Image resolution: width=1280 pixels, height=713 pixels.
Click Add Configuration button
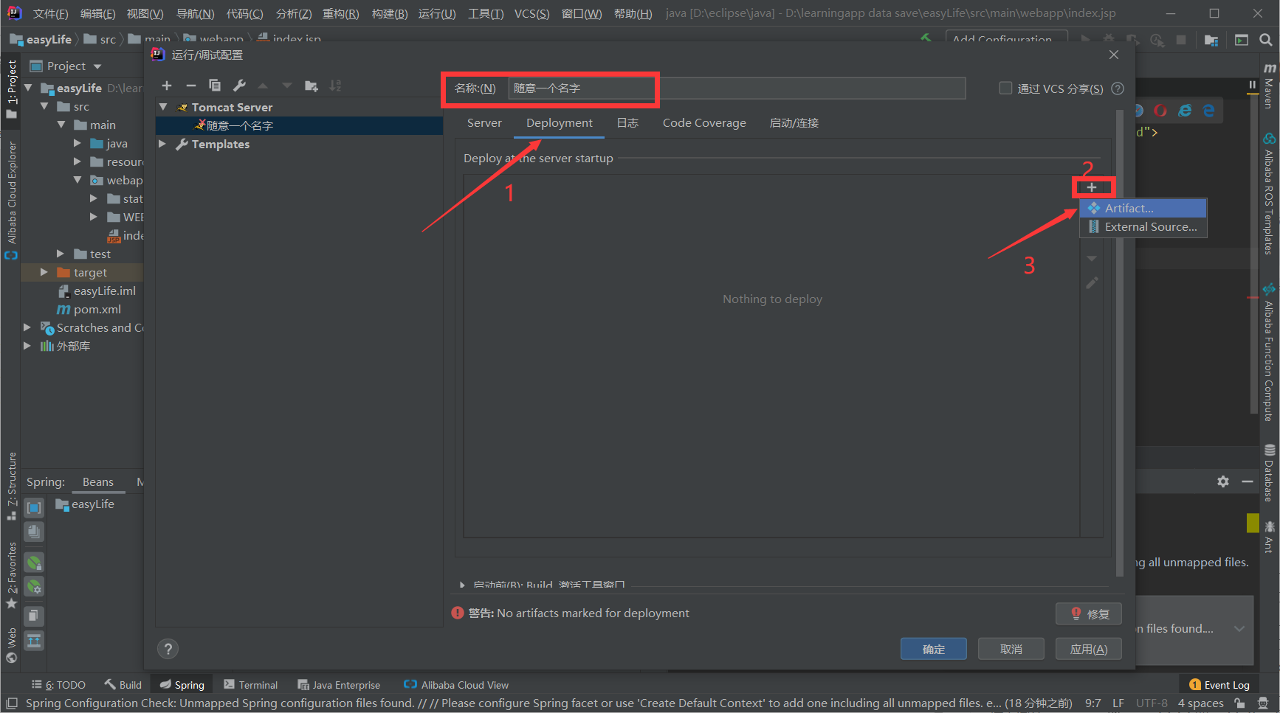pos(1007,38)
